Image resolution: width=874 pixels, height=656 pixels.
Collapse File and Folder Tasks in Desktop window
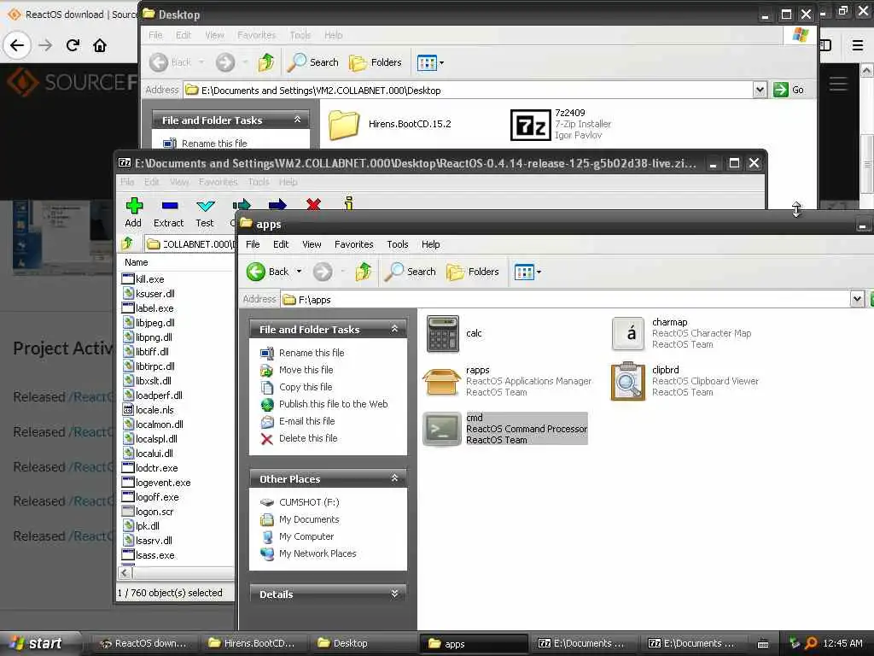point(298,120)
